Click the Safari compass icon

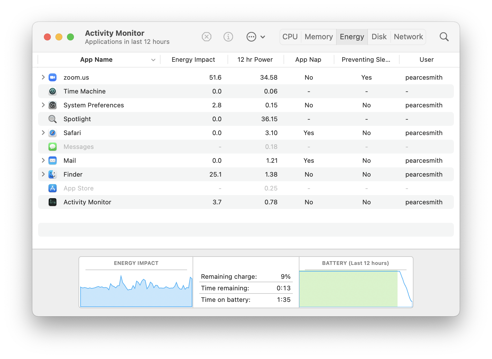pyautogui.click(x=53, y=133)
